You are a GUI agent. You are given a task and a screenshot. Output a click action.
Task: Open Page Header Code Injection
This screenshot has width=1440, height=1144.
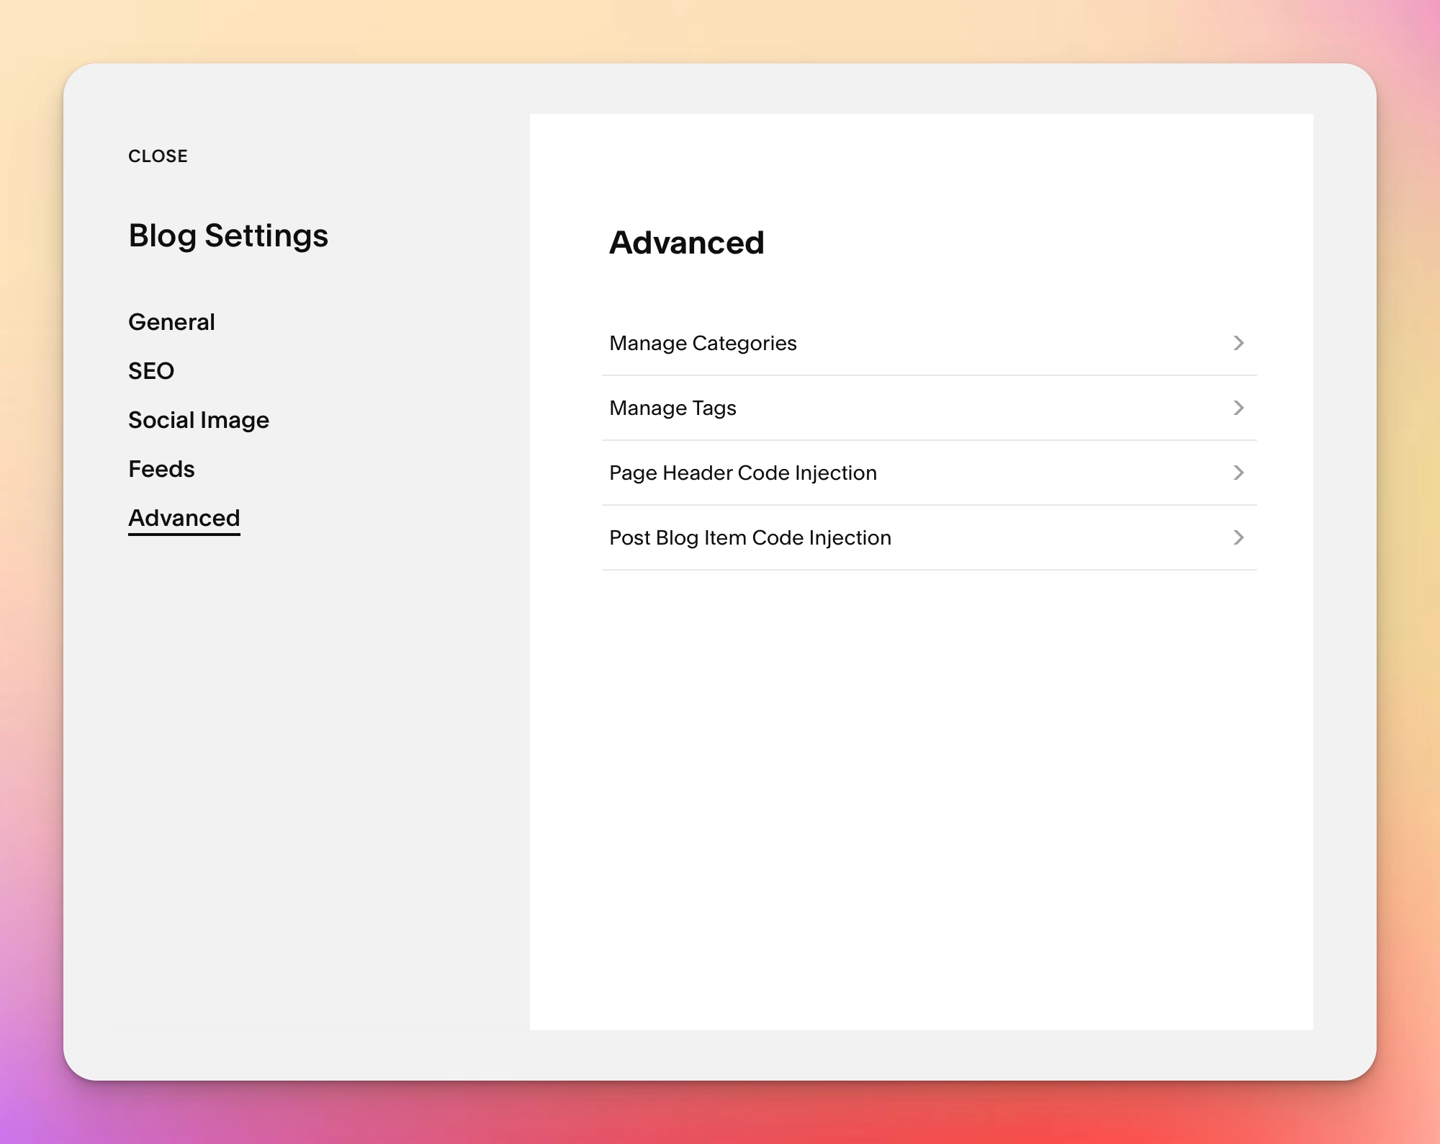[929, 473]
